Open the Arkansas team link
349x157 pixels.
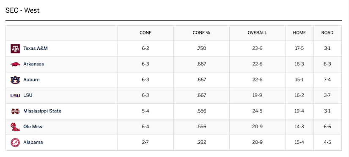tap(33, 64)
